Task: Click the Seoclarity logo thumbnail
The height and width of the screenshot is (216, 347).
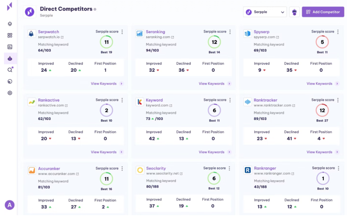Action: (140, 170)
